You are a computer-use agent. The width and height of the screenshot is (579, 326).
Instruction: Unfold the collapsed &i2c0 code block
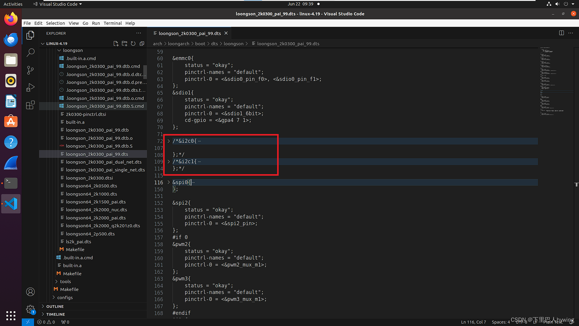coord(169,141)
